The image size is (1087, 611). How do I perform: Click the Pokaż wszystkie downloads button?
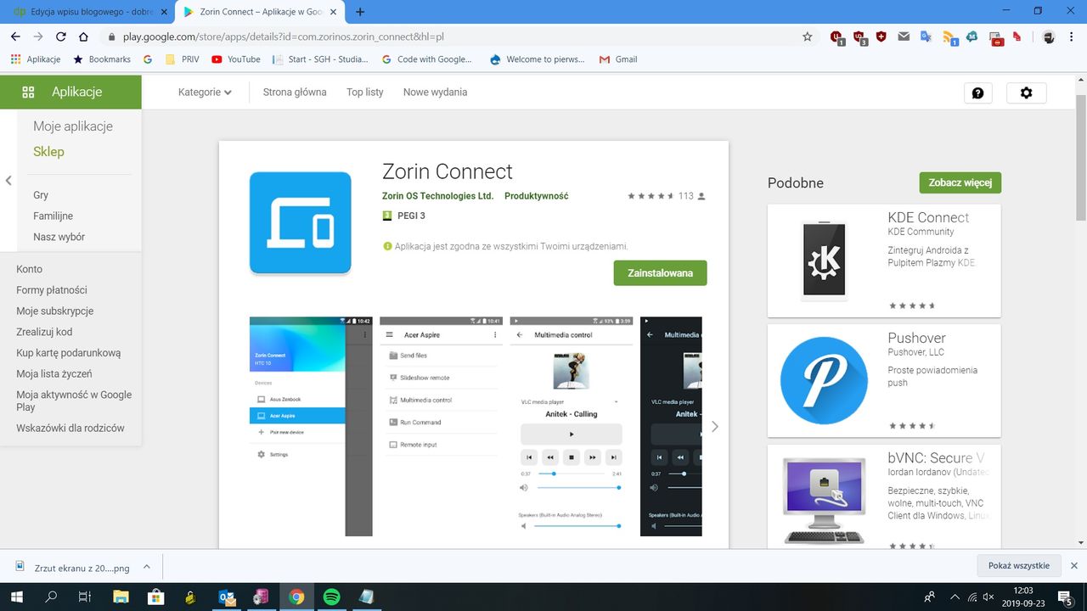[1018, 565]
